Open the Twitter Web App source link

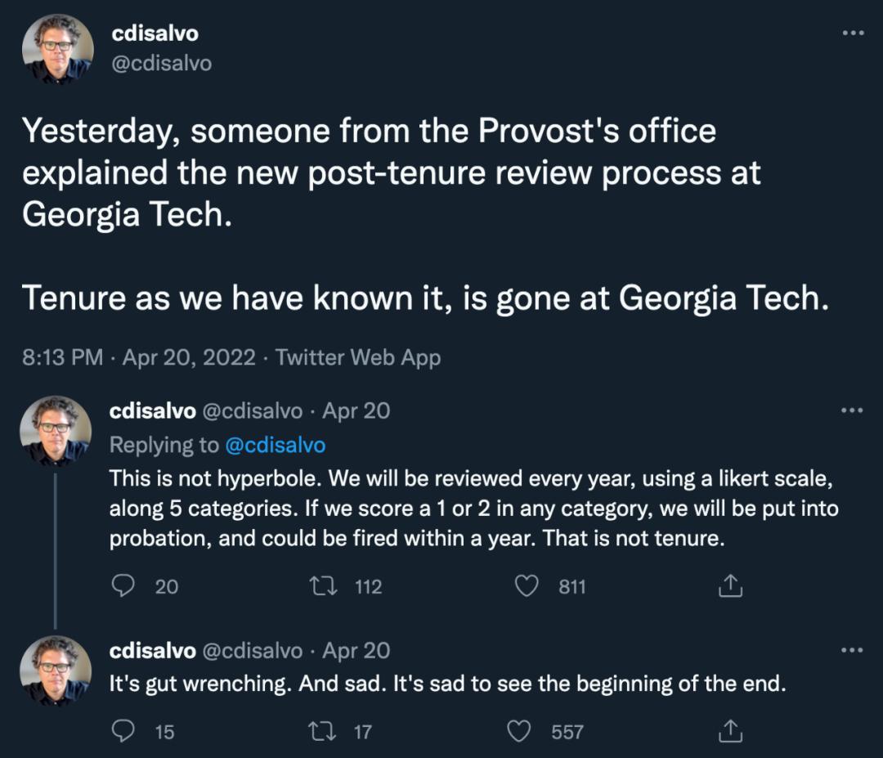(358, 357)
